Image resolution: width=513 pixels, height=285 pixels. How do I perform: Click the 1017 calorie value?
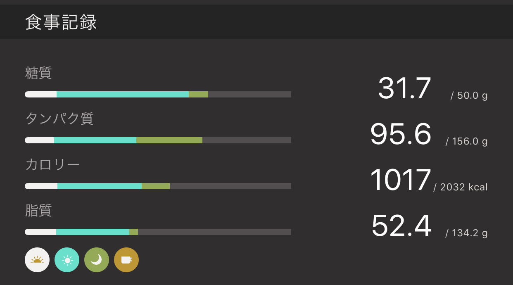[x=401, y=180]
